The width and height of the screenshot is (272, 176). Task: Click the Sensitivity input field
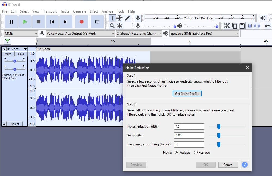(x=189, y=135)
